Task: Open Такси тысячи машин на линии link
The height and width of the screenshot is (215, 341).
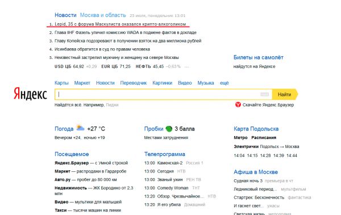Action: pyautogui.click(x=88, y=210)
